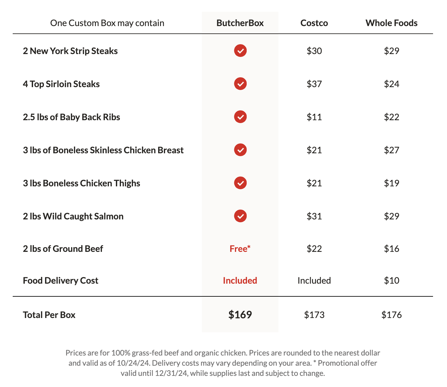
Task: Select the ButcherBox column header
Action: tap(240, 23)
